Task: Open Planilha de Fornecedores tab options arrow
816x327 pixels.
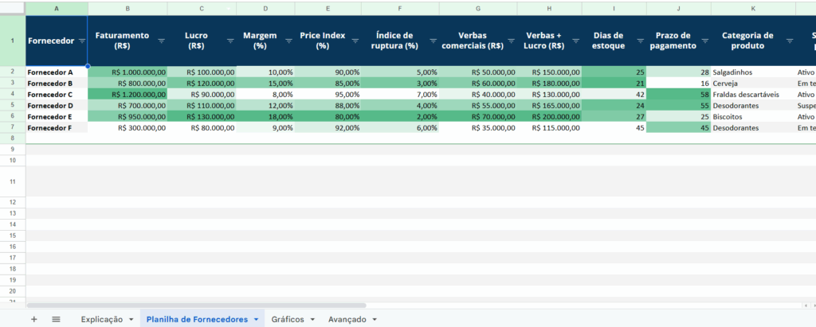Action: click(257, 320)
